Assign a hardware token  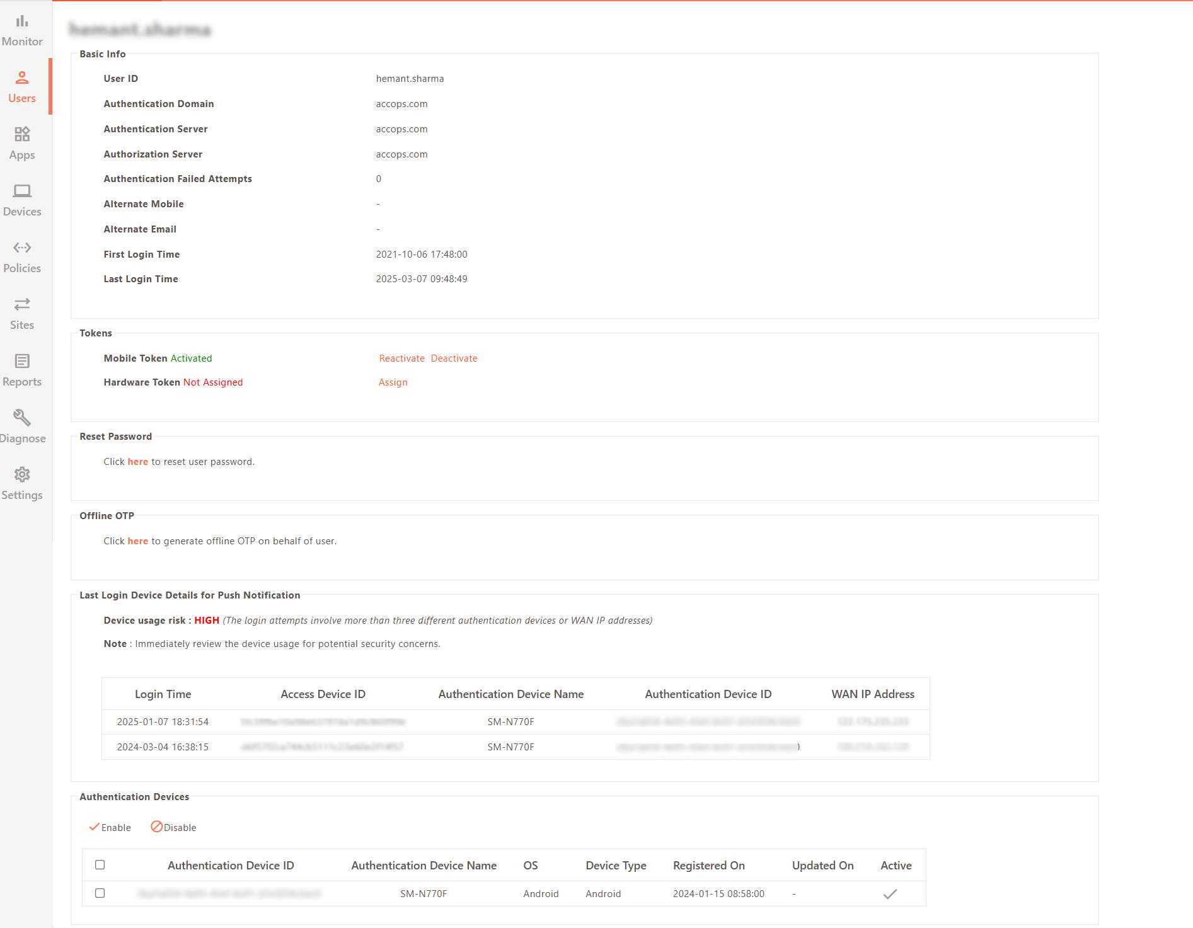click(393, 382)
